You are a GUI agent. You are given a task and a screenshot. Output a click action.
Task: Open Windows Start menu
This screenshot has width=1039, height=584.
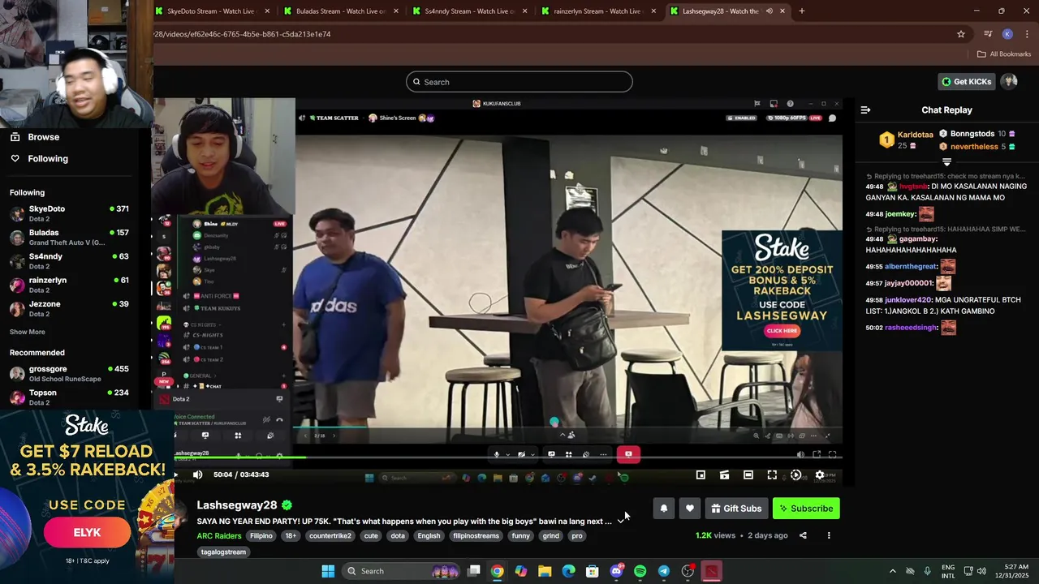[328, 571]
